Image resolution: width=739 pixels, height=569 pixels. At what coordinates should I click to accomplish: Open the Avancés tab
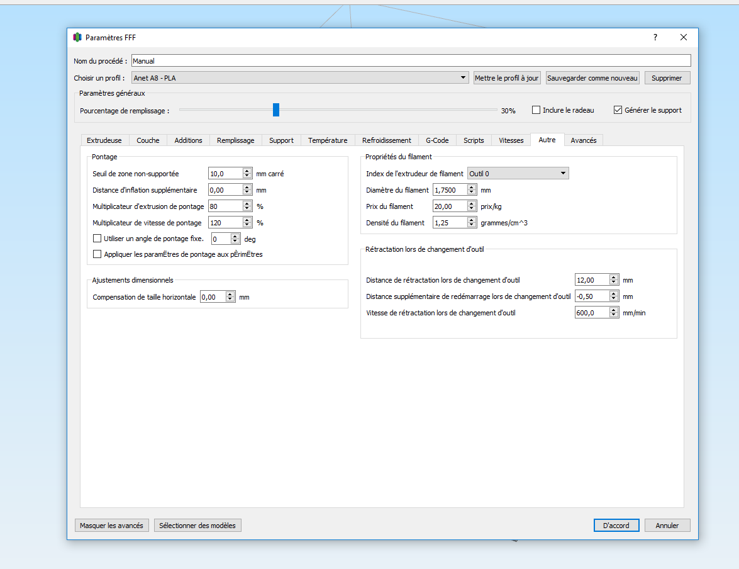click(x=584, y=140)
